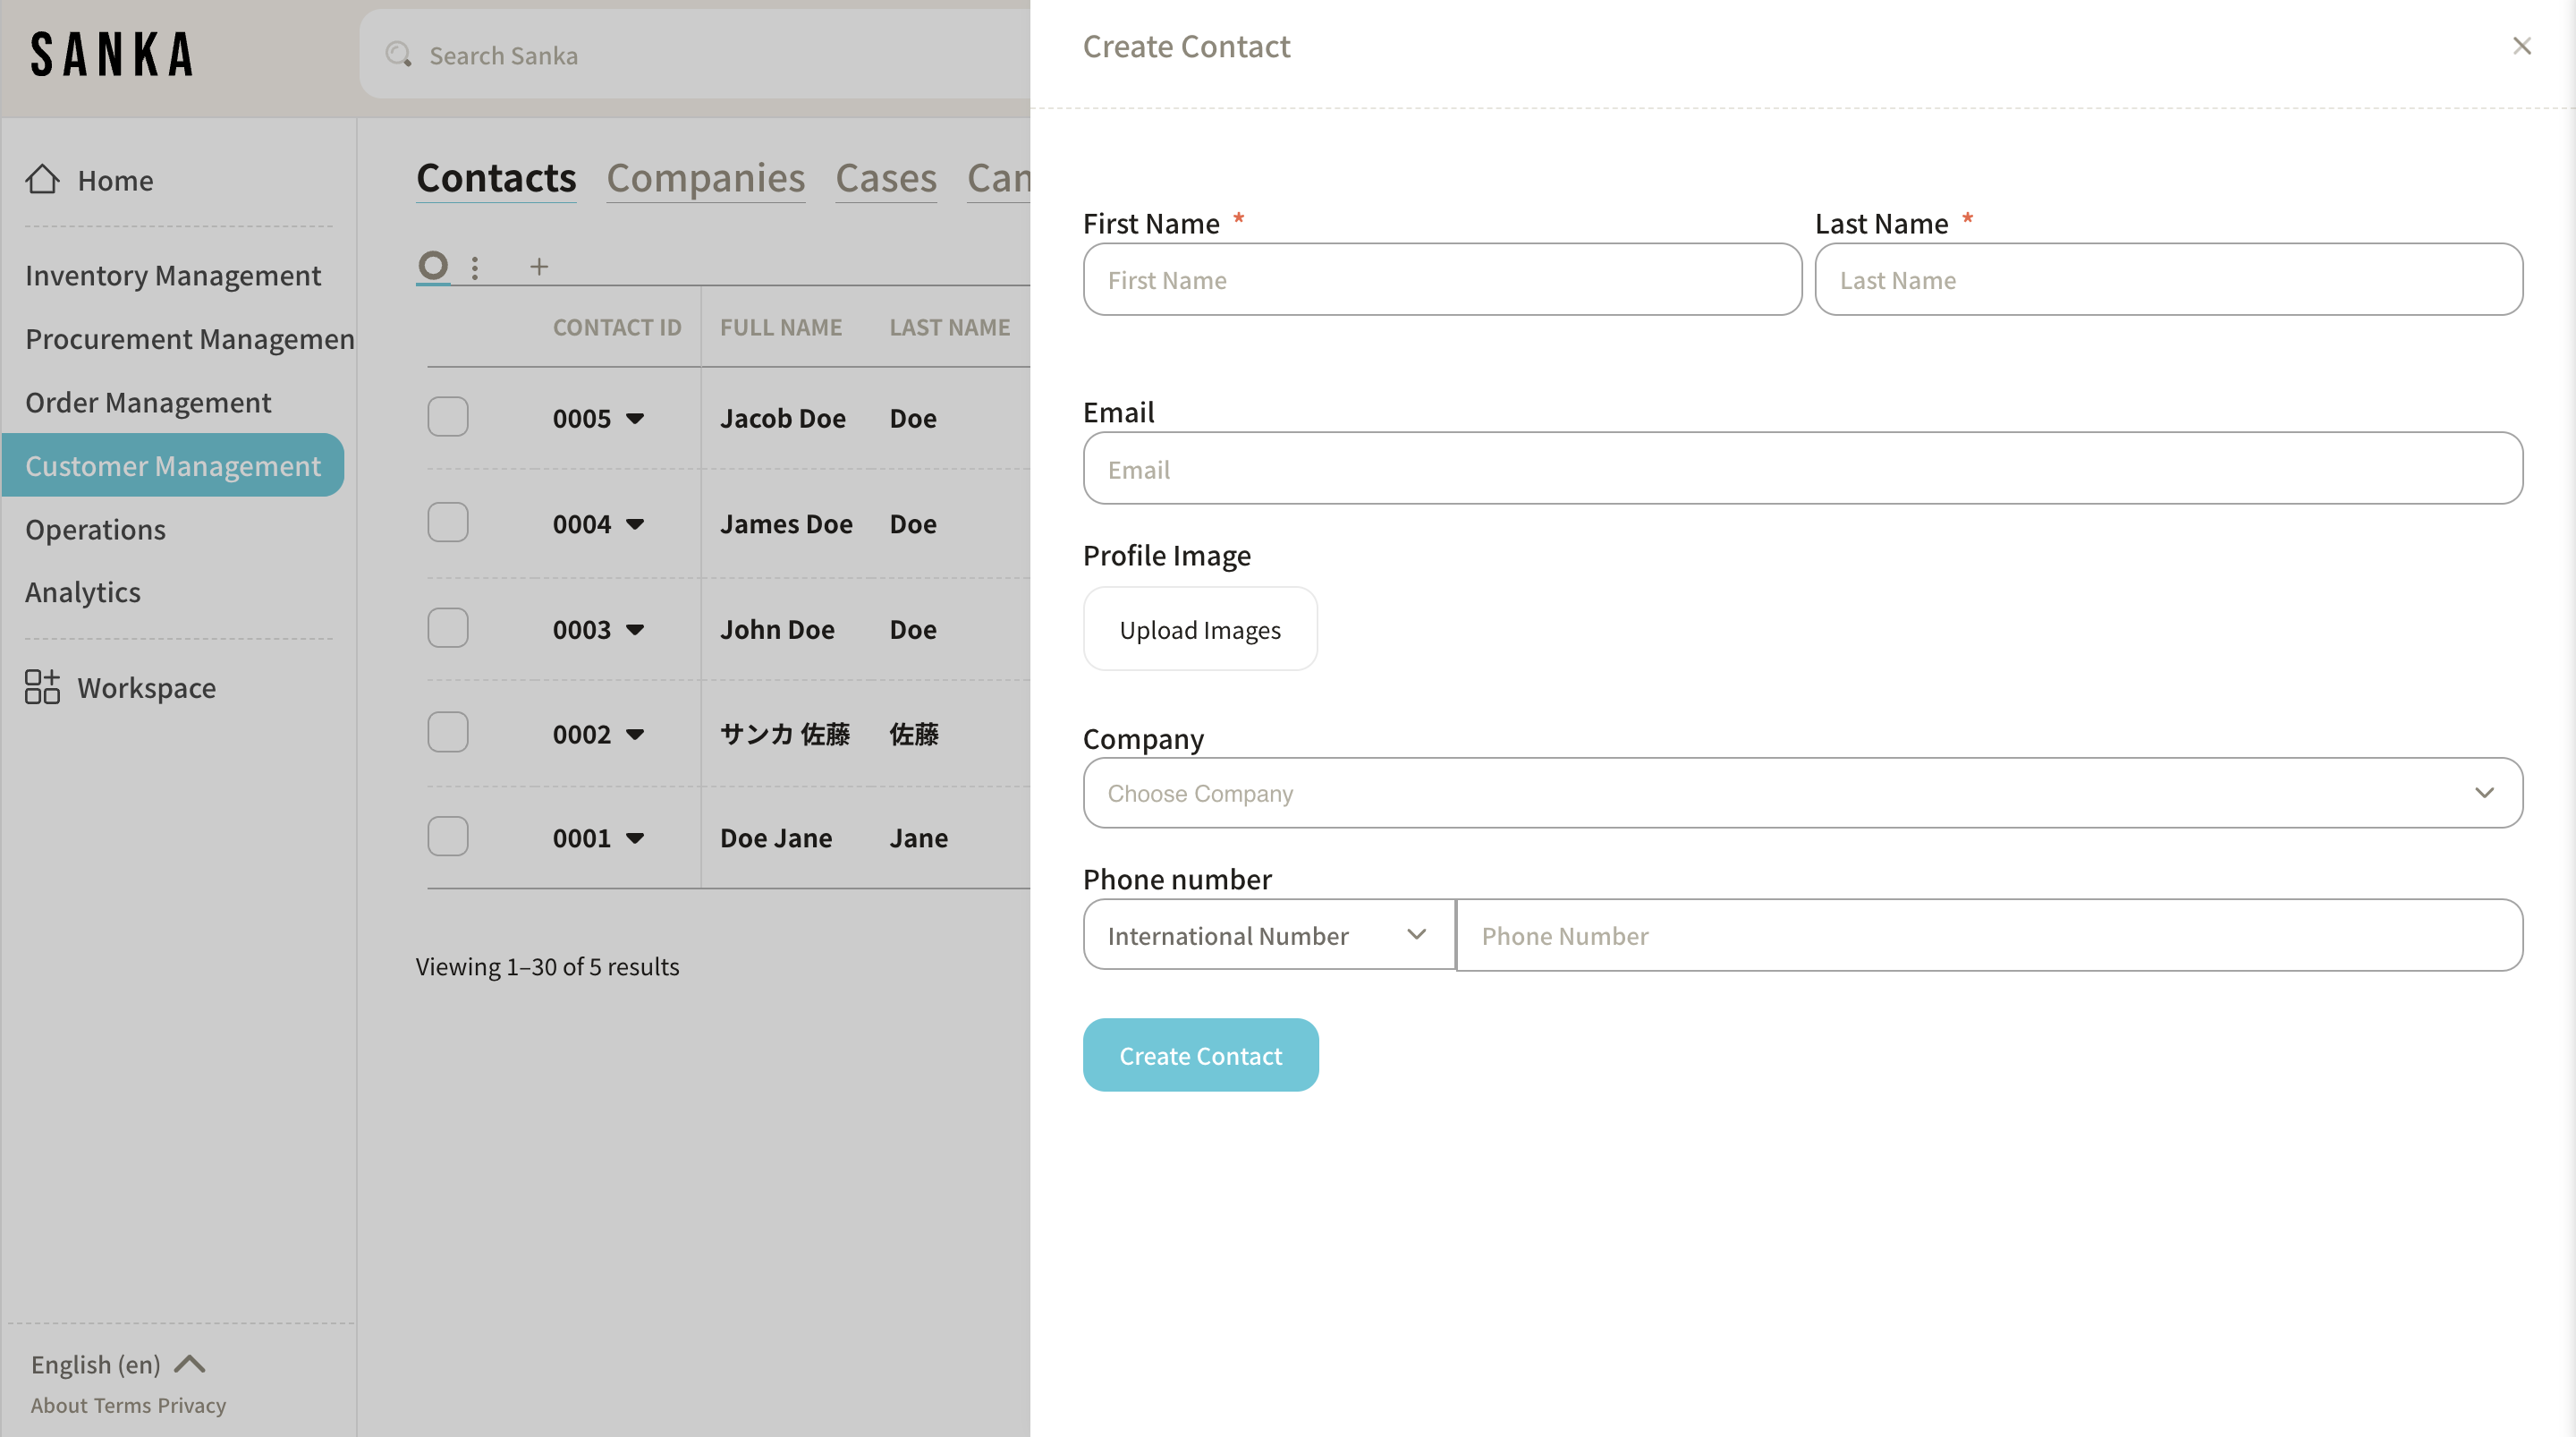Click the search magnifier icon
The image size is (2576, 1437).
click(x=398, y=55)
